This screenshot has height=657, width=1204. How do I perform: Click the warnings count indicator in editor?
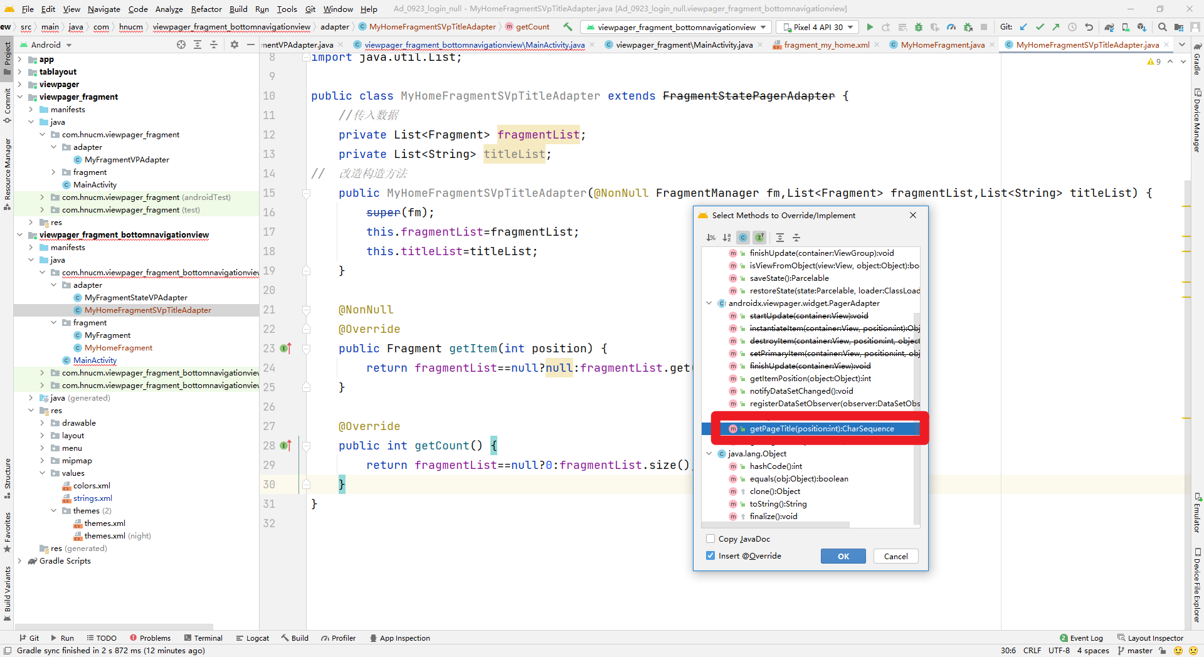(1154, 61)
